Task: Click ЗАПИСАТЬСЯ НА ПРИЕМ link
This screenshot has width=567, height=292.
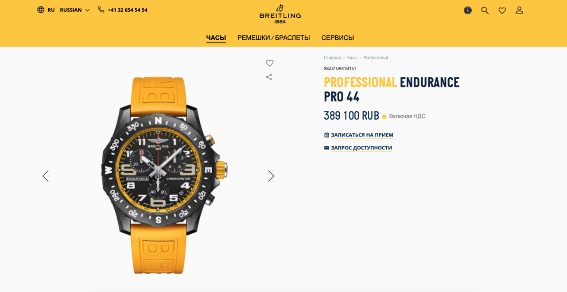Action: tap(362, 135)
